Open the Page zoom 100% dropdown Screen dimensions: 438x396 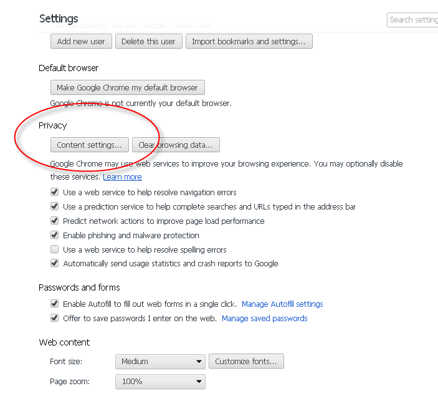click(160, 382)
